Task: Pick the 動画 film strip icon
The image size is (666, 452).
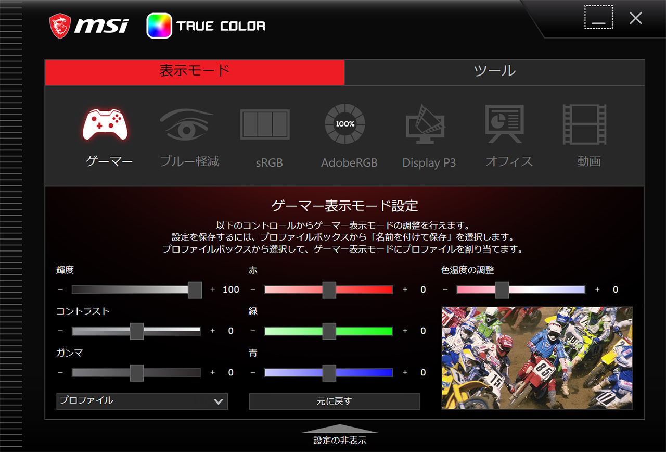Action: (584, 124)
